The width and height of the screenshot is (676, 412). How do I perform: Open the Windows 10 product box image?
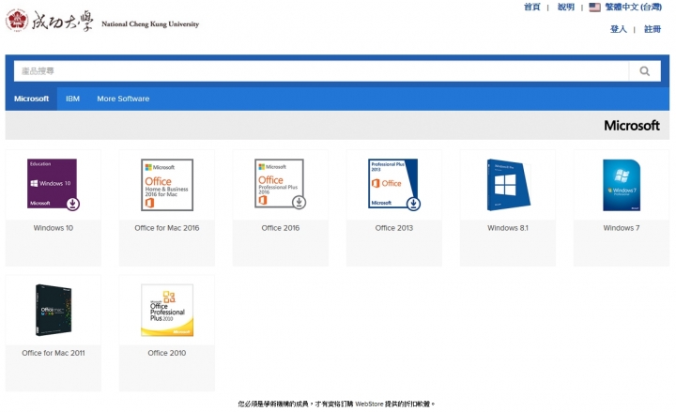(x=53, y=185)
